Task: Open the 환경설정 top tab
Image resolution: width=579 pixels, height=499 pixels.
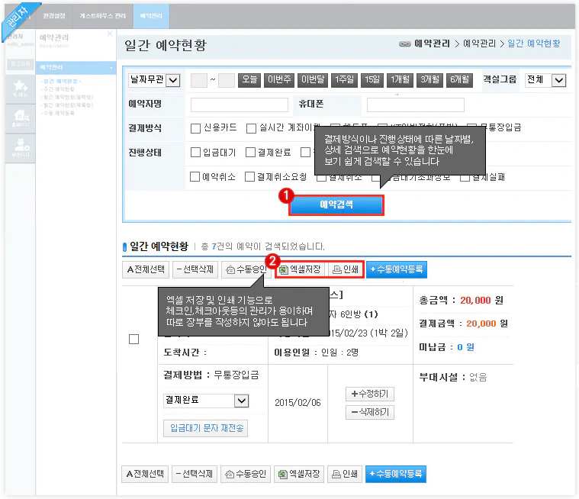Action: click(x=54, y=16)
